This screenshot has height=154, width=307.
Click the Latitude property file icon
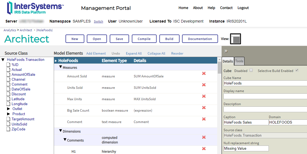pos(8,99)
